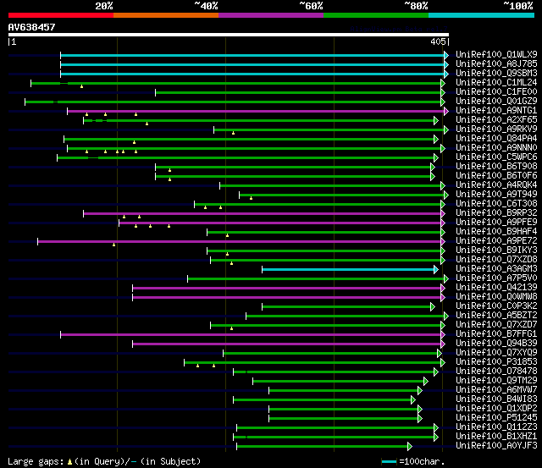
Task: Pick UniRef100_A9PFE9 label
Action: click(496, 223)
